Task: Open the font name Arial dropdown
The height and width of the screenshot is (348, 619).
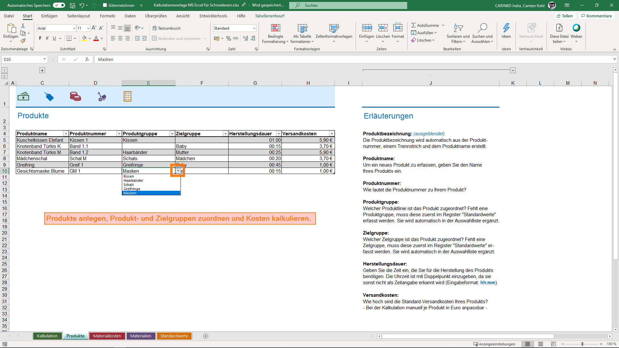Action: point(74,28)
